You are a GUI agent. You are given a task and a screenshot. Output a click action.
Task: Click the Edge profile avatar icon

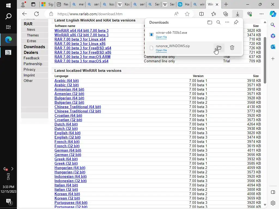pyautogui.click(x=23, y=4)
